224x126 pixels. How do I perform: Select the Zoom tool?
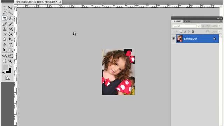click(x=10, y=61)
